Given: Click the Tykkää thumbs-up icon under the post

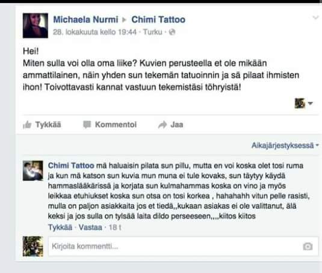Looking at the screenshot, I should (27, 125).
